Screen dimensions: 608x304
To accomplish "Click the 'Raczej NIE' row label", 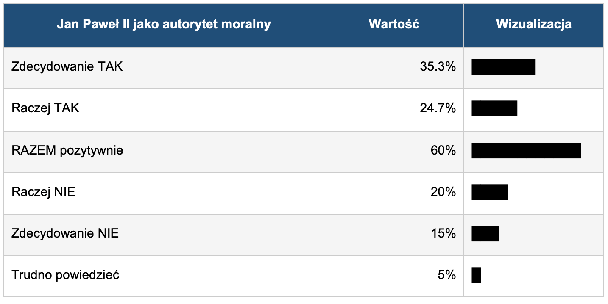I will coord(43,192).
